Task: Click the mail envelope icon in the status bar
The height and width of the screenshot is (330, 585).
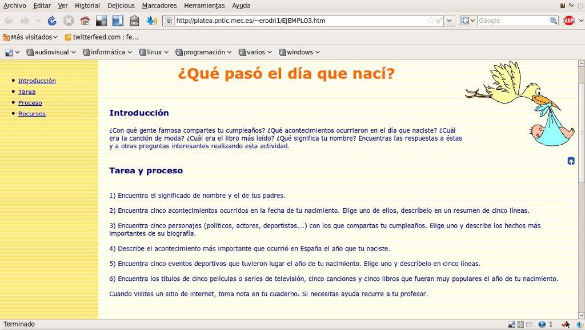Action: tap(529, 324)
